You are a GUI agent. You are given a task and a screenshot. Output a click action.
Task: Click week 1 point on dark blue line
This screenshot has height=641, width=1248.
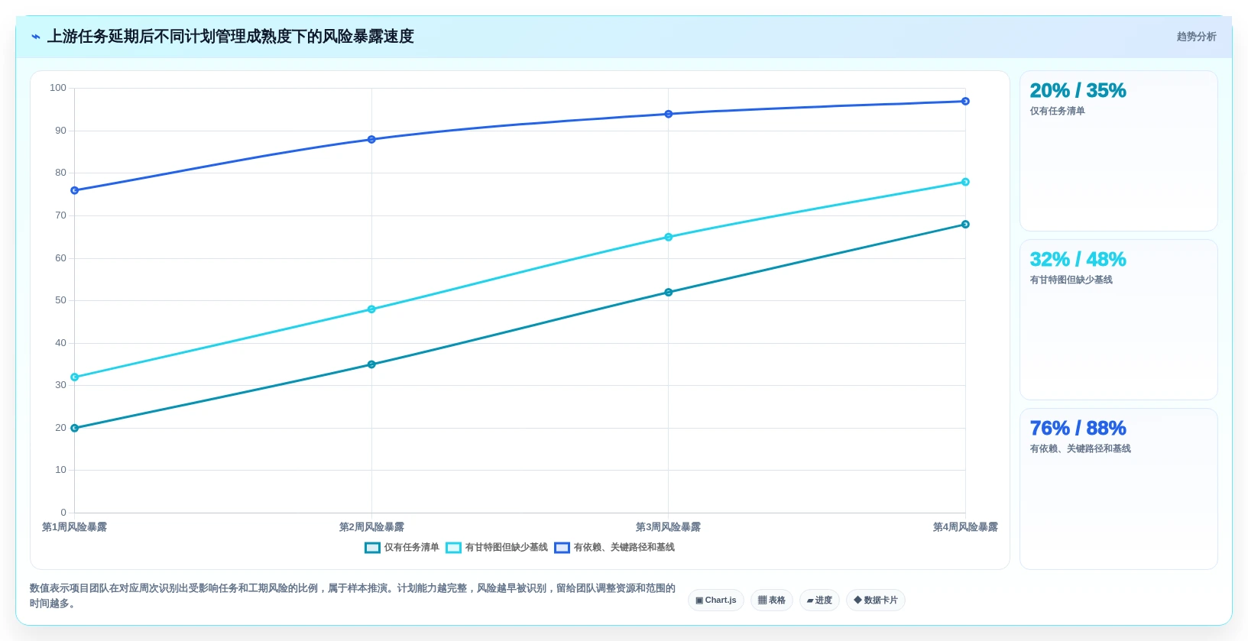(75, 190)
